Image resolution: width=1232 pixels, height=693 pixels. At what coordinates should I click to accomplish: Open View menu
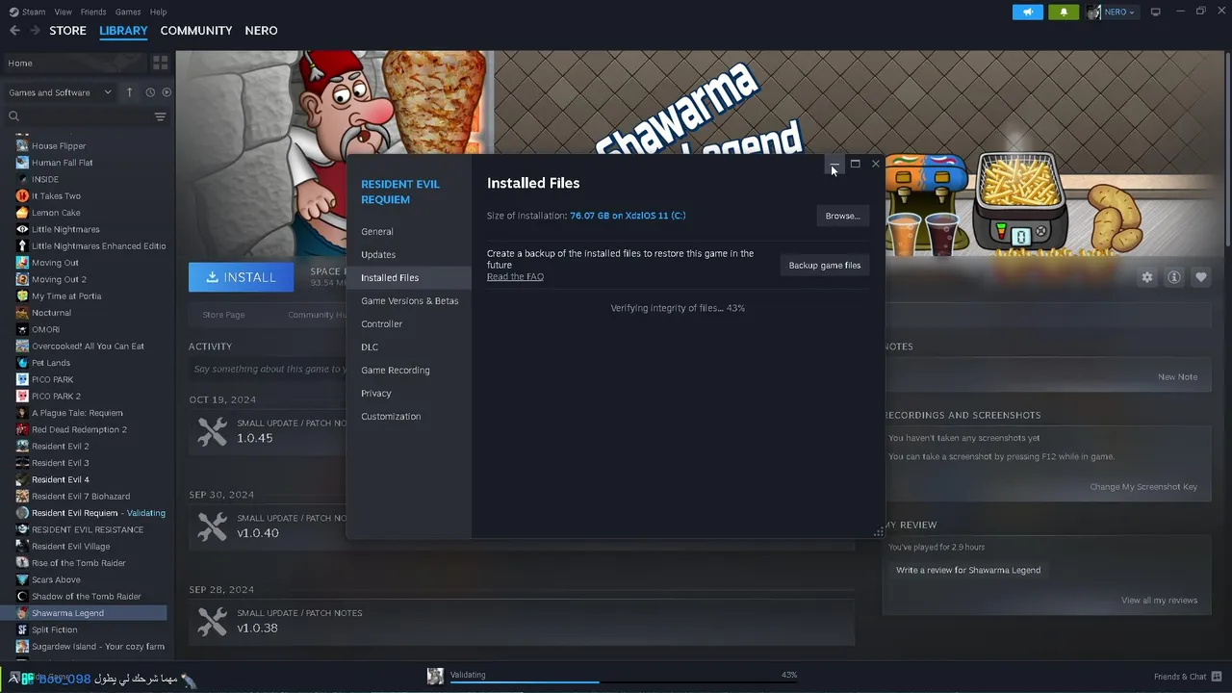point(64,12)
